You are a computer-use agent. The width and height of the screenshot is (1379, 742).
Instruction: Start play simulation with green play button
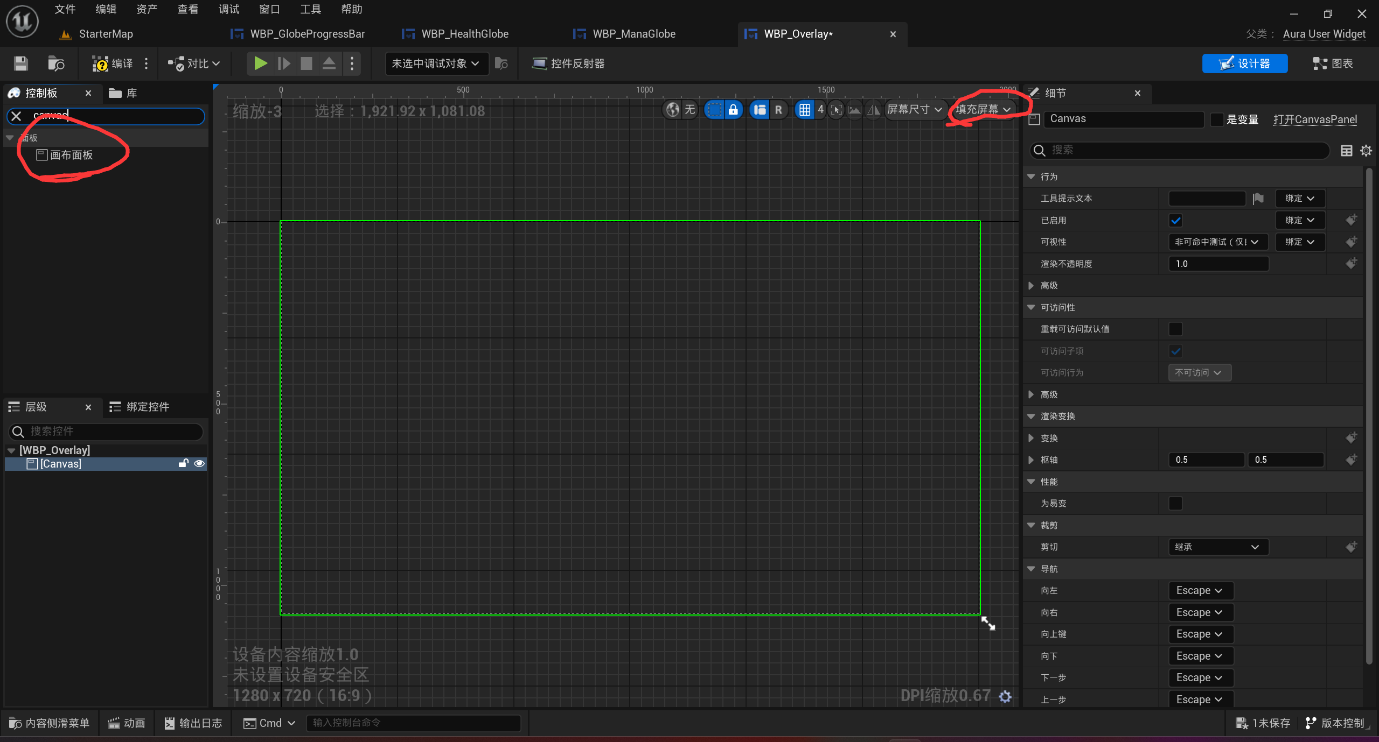click(x=260, y=63)
